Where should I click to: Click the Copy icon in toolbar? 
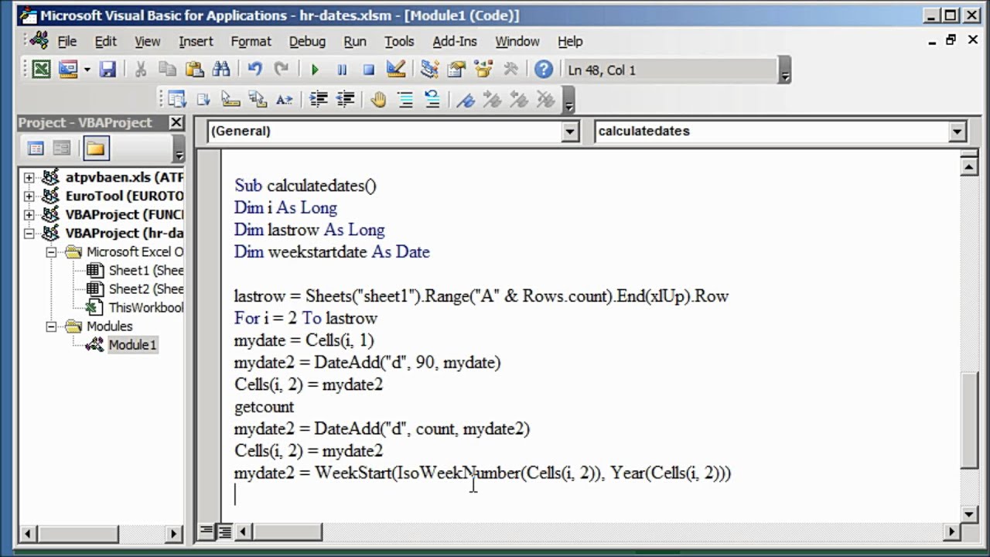click(x=167, y=70)
